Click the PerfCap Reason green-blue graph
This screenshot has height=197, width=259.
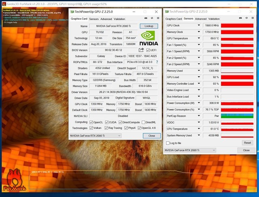coord(237,116)
